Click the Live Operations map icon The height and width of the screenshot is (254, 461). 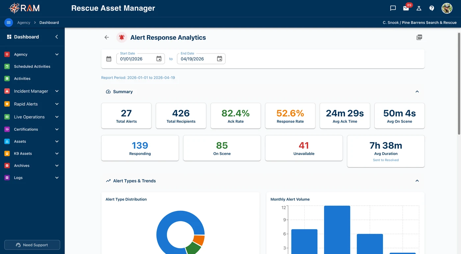pos(7,117)
